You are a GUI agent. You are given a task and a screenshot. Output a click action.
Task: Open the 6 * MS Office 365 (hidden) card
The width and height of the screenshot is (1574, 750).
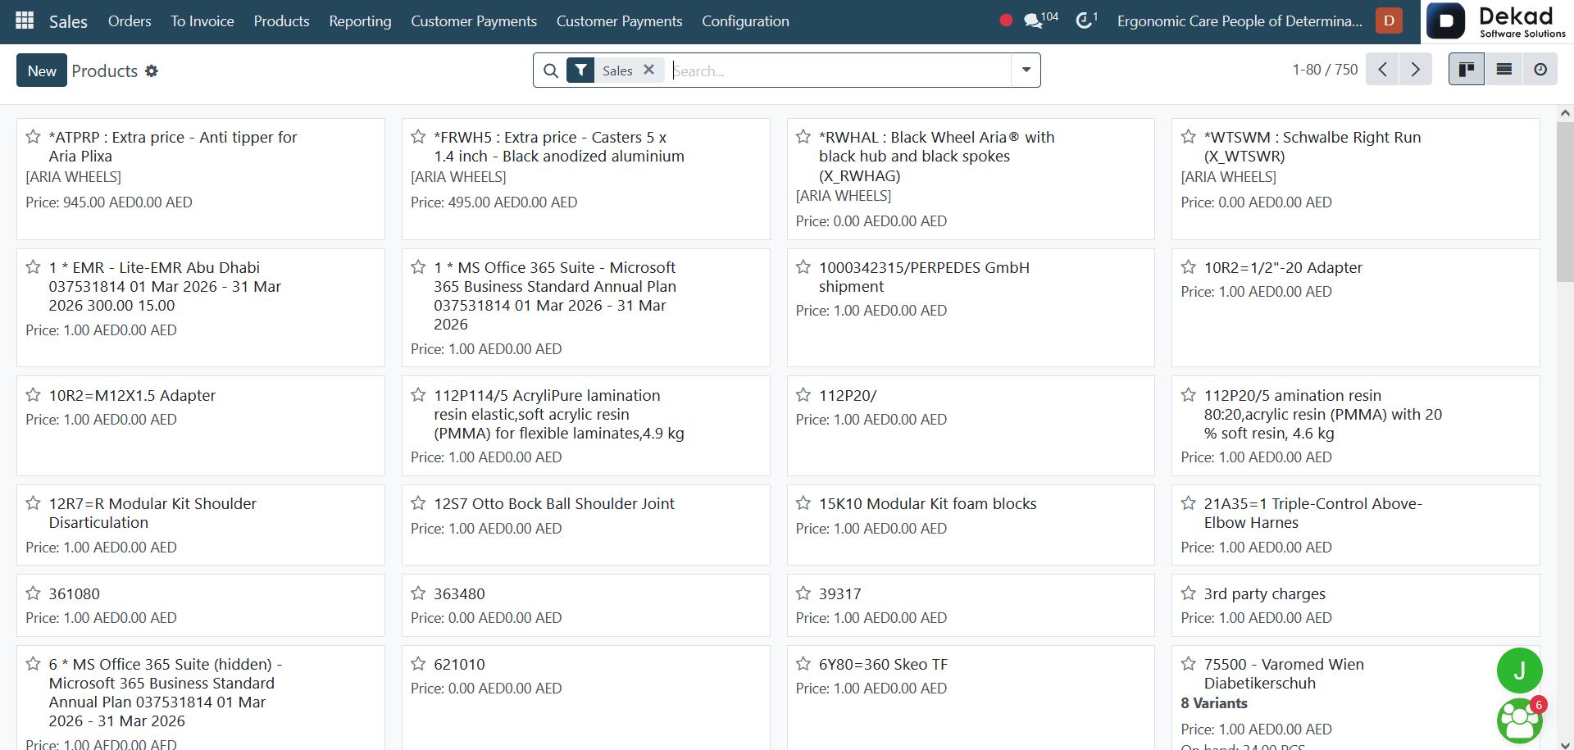(201, 698)
